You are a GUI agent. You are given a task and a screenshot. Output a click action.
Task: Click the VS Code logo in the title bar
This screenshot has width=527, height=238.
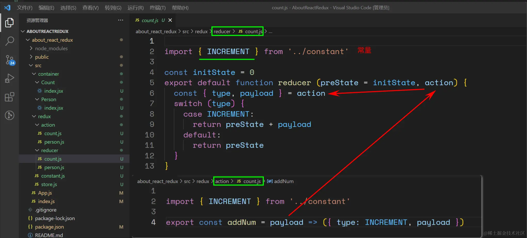point(7,8)
